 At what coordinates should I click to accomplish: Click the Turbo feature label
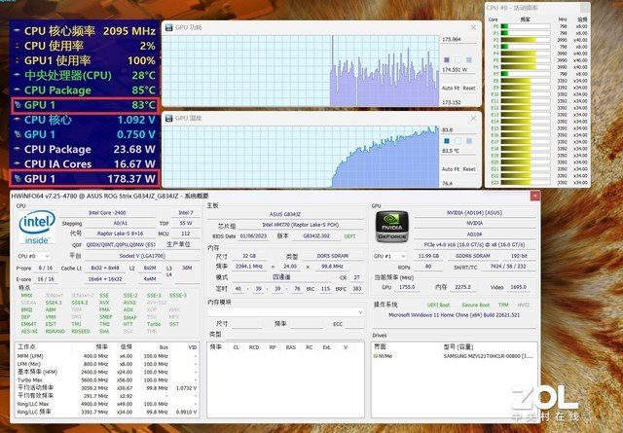point(154,324)
